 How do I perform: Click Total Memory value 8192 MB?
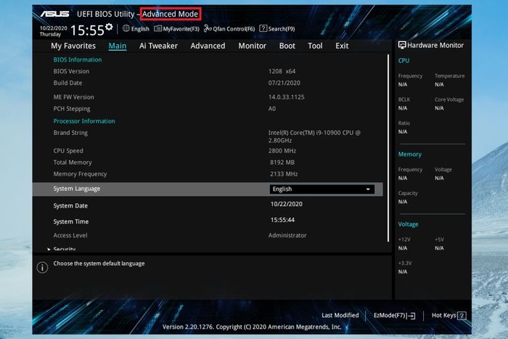coord(282,163)
